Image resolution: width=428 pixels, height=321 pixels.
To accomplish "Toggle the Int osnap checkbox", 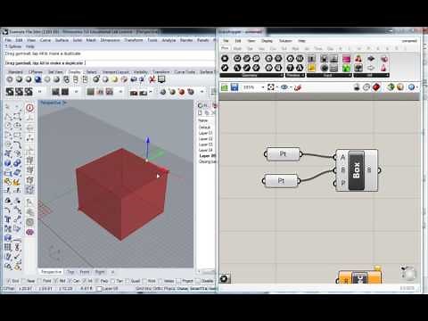I will tap(84, 281).
